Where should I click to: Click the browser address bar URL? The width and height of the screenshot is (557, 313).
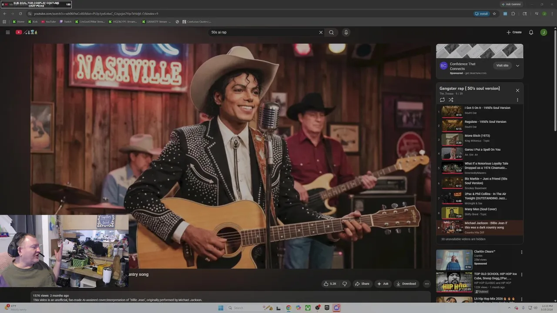[x=96, y=13]
